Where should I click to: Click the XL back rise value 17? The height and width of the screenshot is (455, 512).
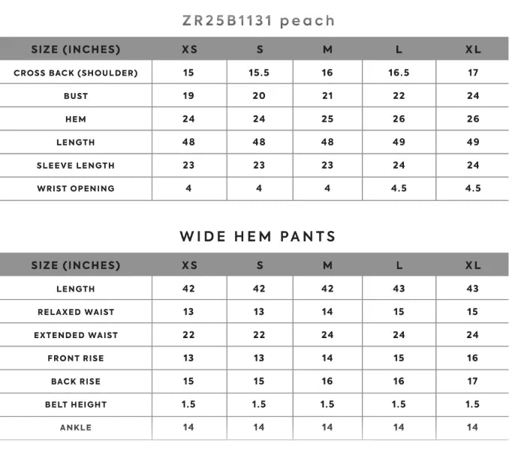point(472,382)
